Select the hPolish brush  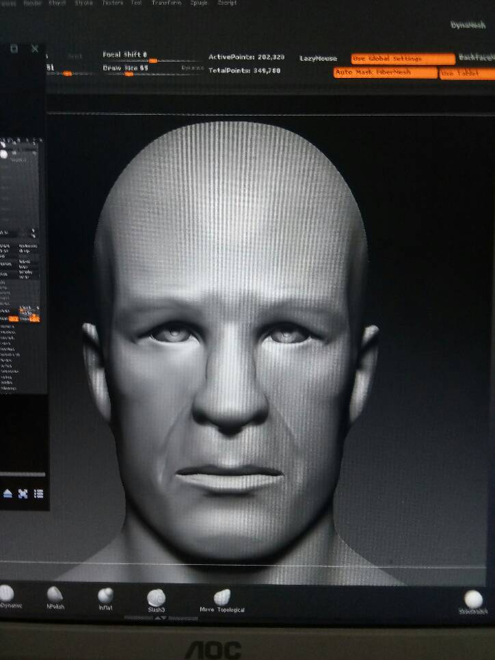tap(55, 598)
